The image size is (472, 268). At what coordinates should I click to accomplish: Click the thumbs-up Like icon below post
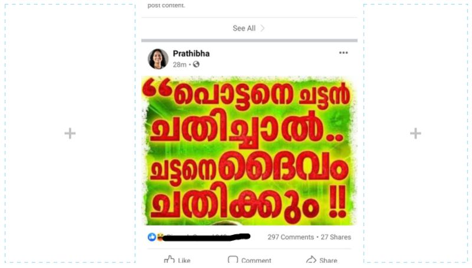coord(169,259)
